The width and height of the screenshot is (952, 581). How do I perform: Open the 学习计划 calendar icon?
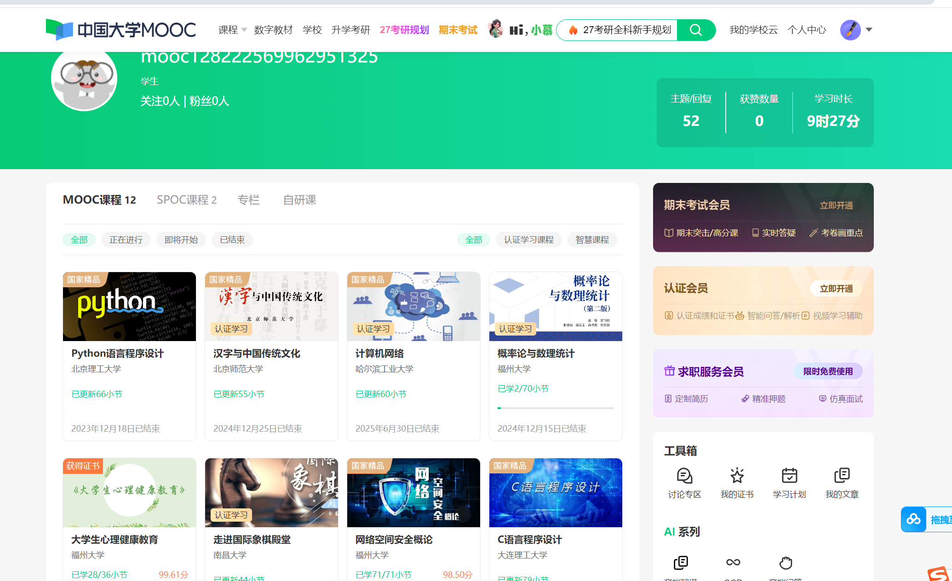(x=789, y=476)
